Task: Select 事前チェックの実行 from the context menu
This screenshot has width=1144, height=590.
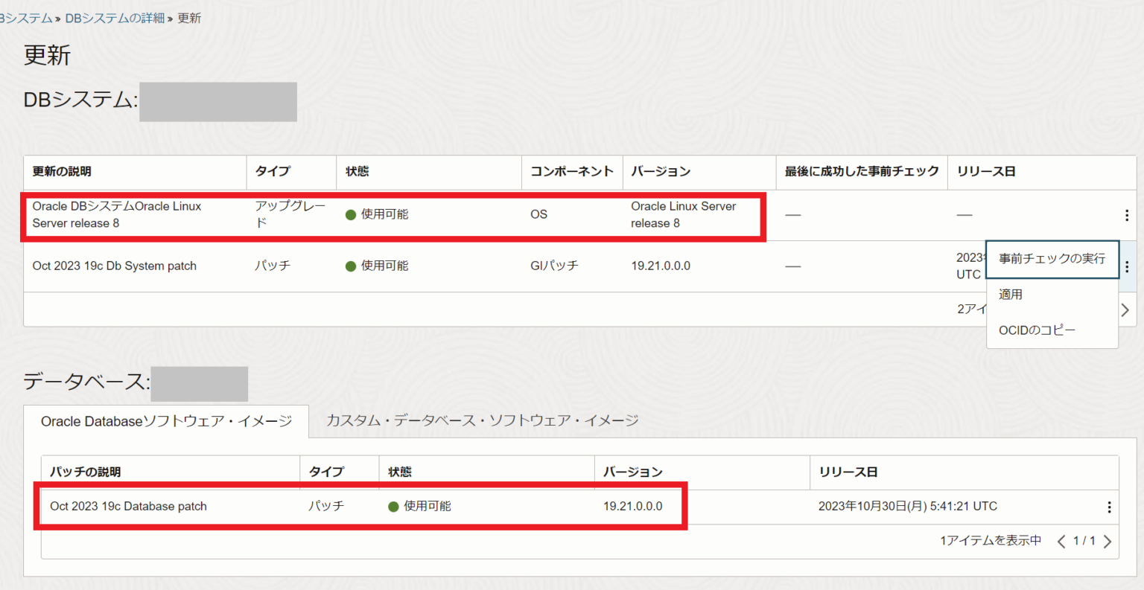Action: [x=1052, y=259]
